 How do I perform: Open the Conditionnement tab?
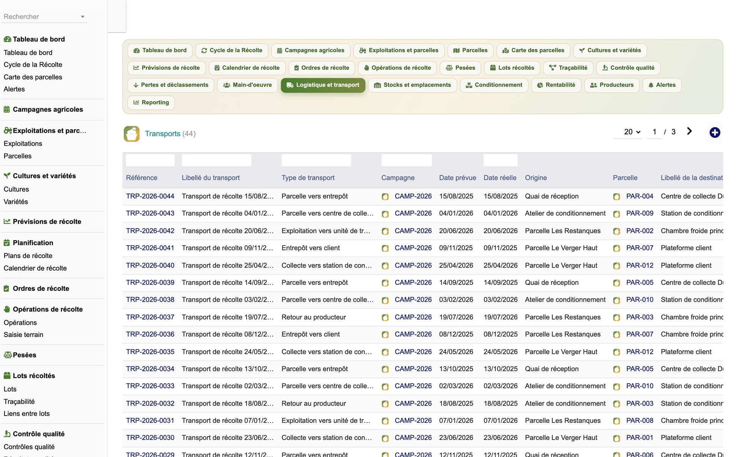(494, 85)
